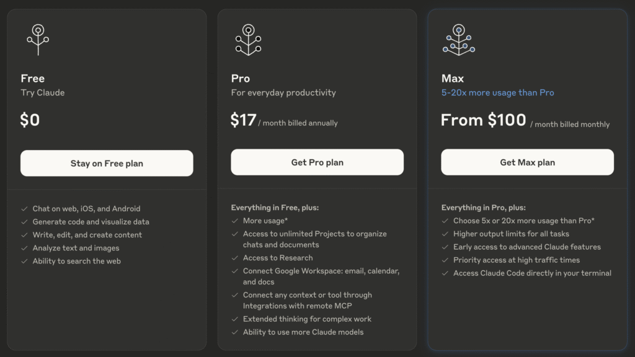The width and height of the screenshot is (635, 357).
Task: Select the Get Pro plan button
Action: 317,162
